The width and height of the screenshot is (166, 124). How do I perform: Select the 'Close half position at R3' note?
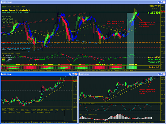click(x=146, y=24)
